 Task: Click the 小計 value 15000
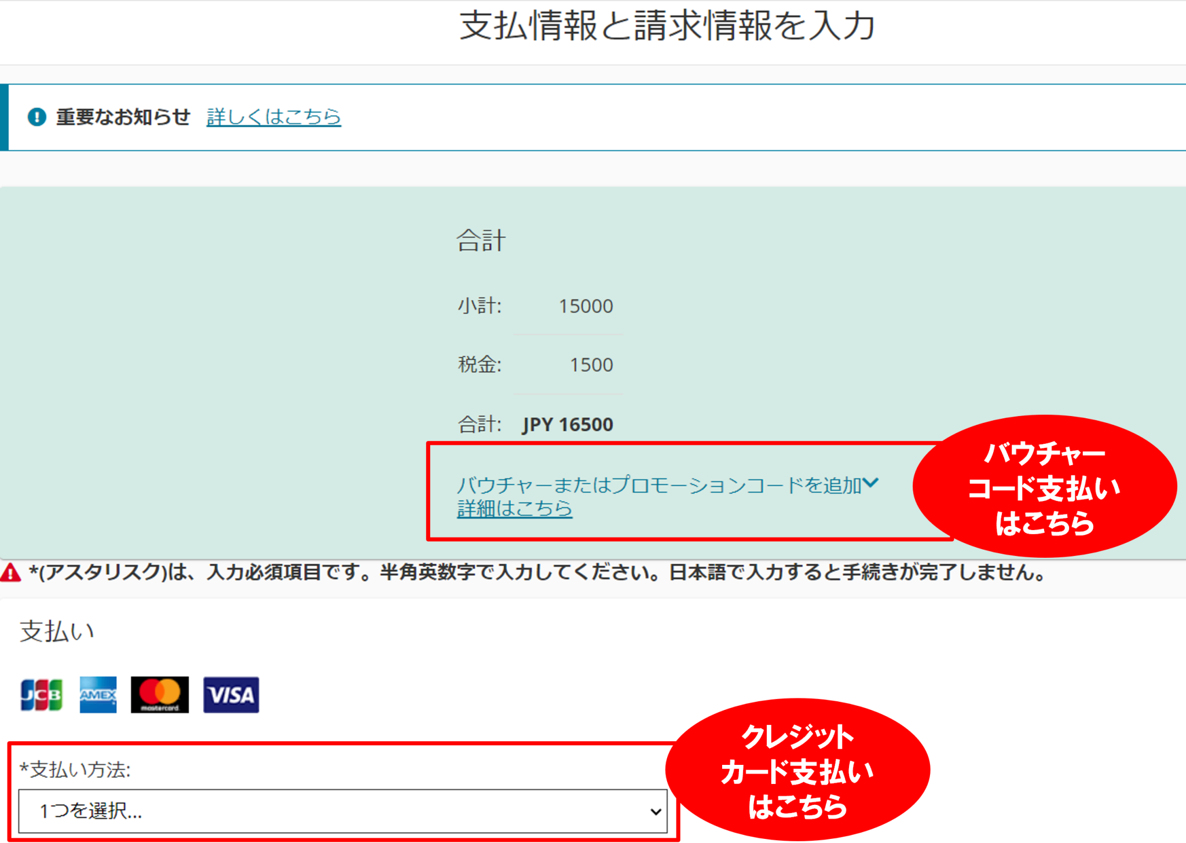[x=587, y=305]
